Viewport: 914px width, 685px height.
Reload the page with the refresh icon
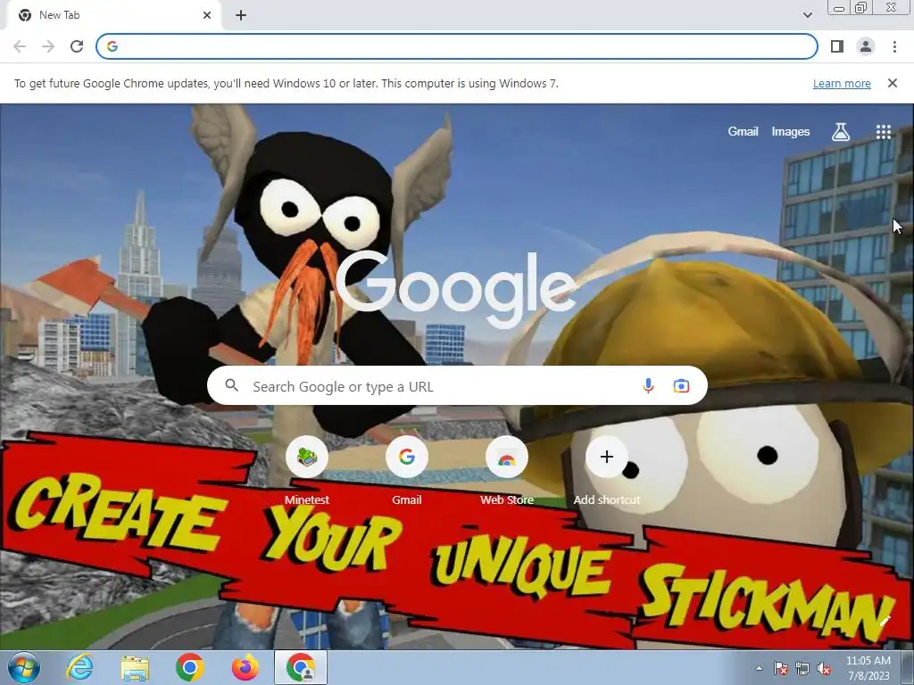click(77, 46)
